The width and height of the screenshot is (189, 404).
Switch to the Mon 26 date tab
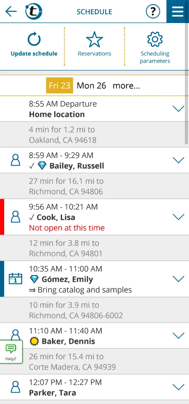click(92, 86)
